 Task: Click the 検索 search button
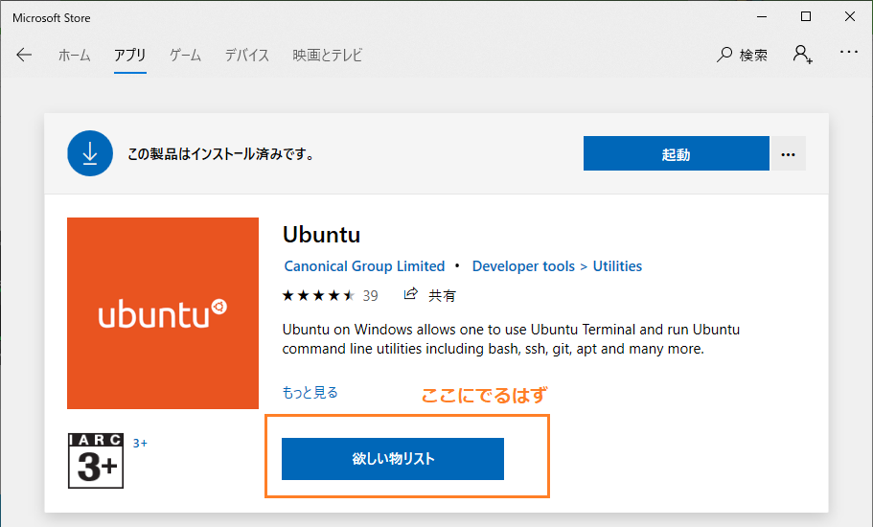coord(742,55)
